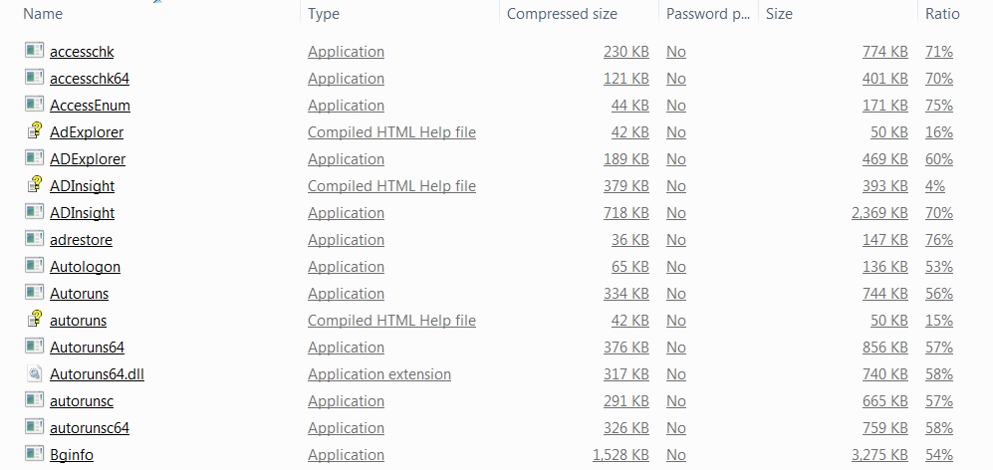Click the Autologon application icon
This screenshot has height=470, width=993.
point(35,266)
